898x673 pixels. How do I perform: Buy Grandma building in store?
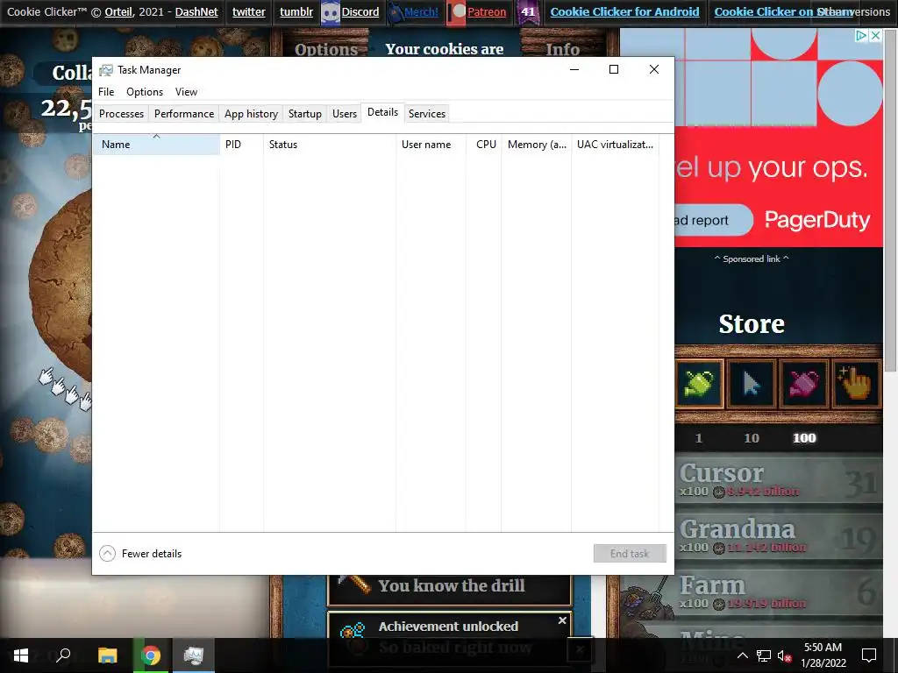779,537
